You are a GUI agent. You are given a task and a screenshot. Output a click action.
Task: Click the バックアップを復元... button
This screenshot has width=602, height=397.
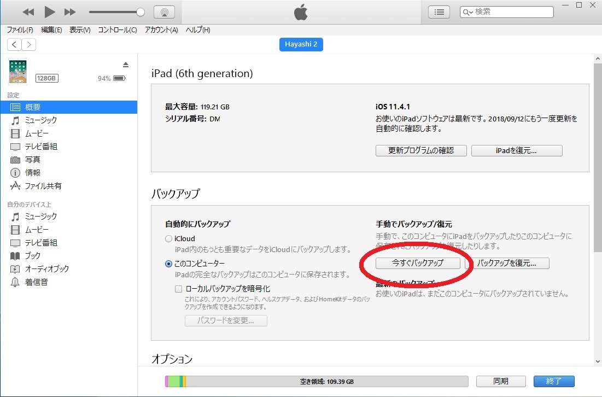click(x=507, y=263)
